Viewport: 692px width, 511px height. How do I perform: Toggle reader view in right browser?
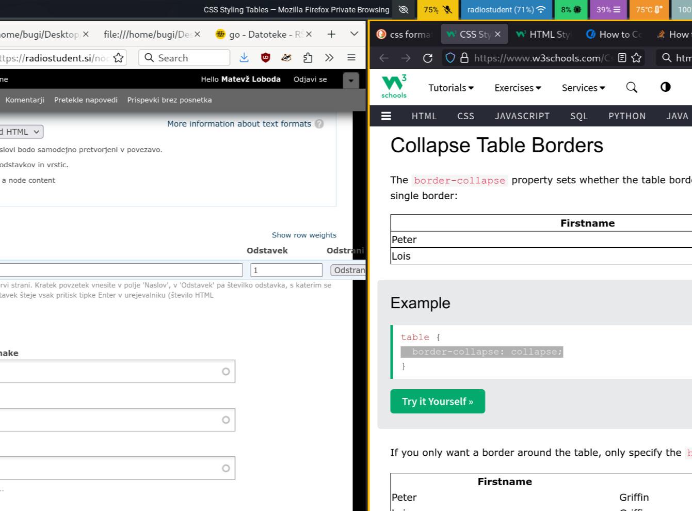click(x=622, y=58)
